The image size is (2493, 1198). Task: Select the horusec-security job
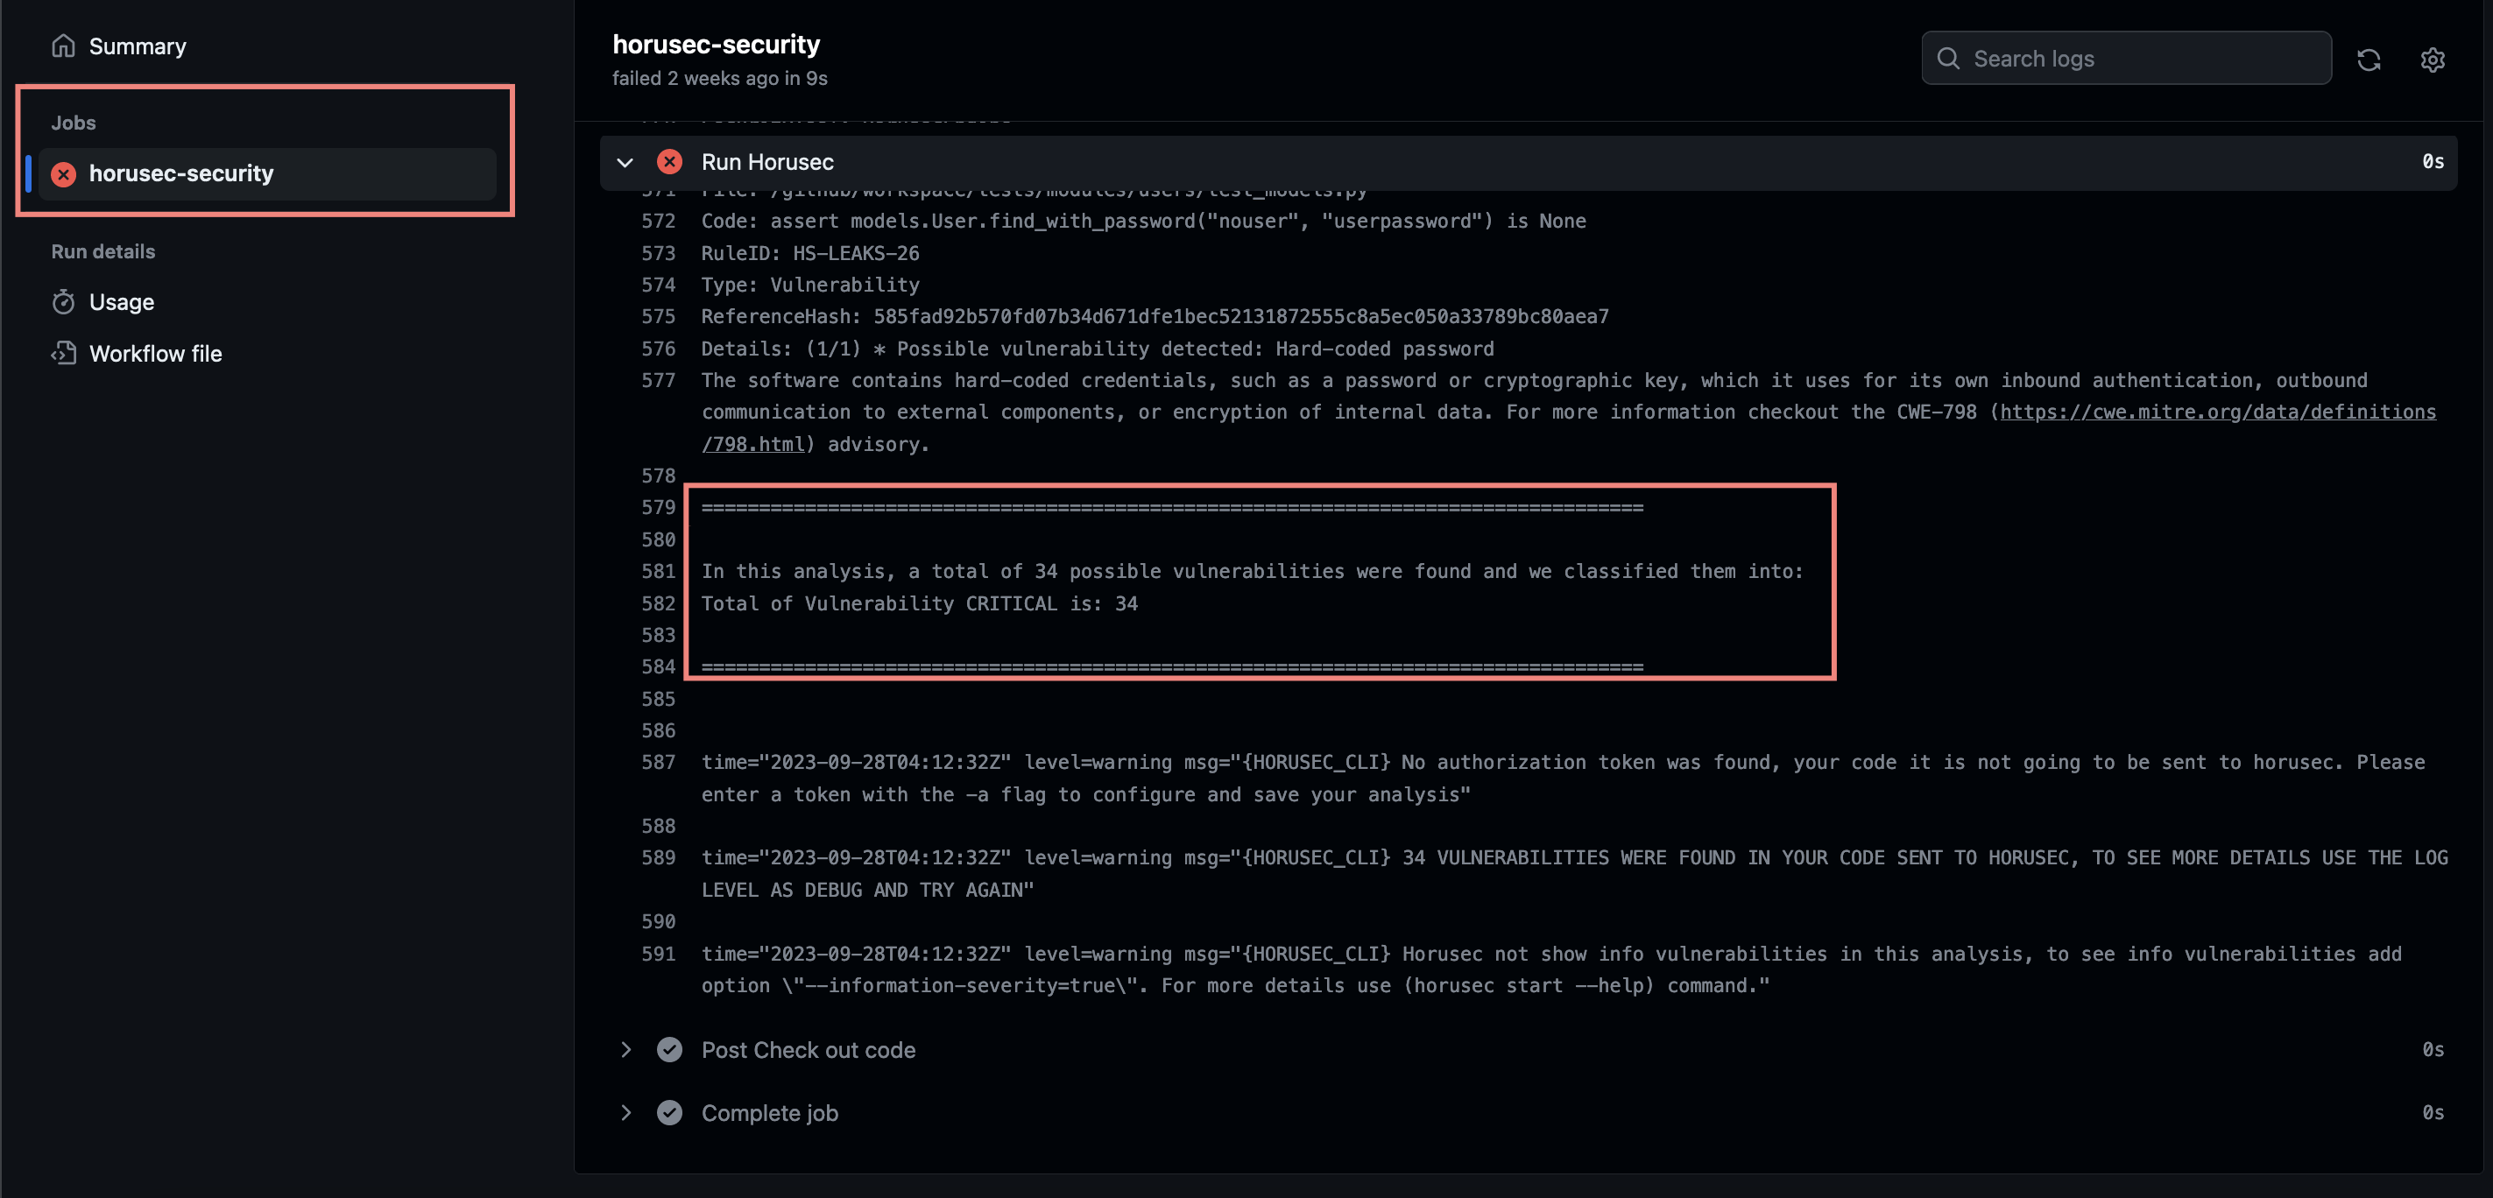click(267, 174)
